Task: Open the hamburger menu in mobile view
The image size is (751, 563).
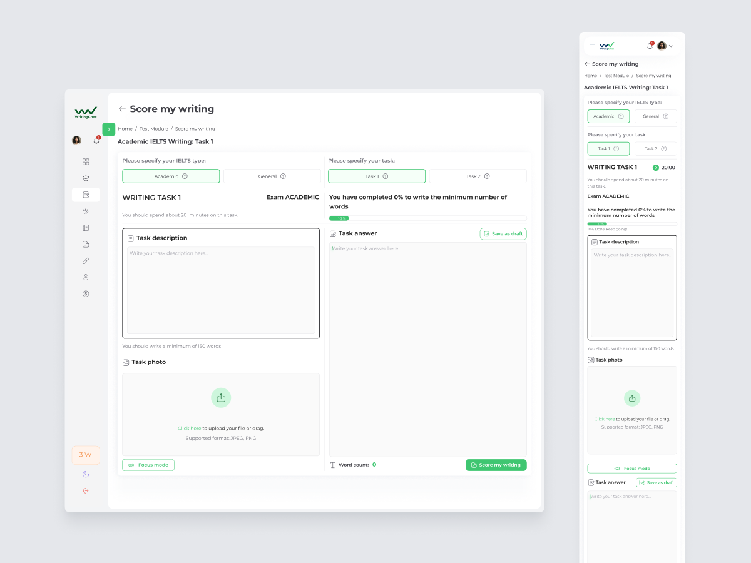Action: point(592,46)
